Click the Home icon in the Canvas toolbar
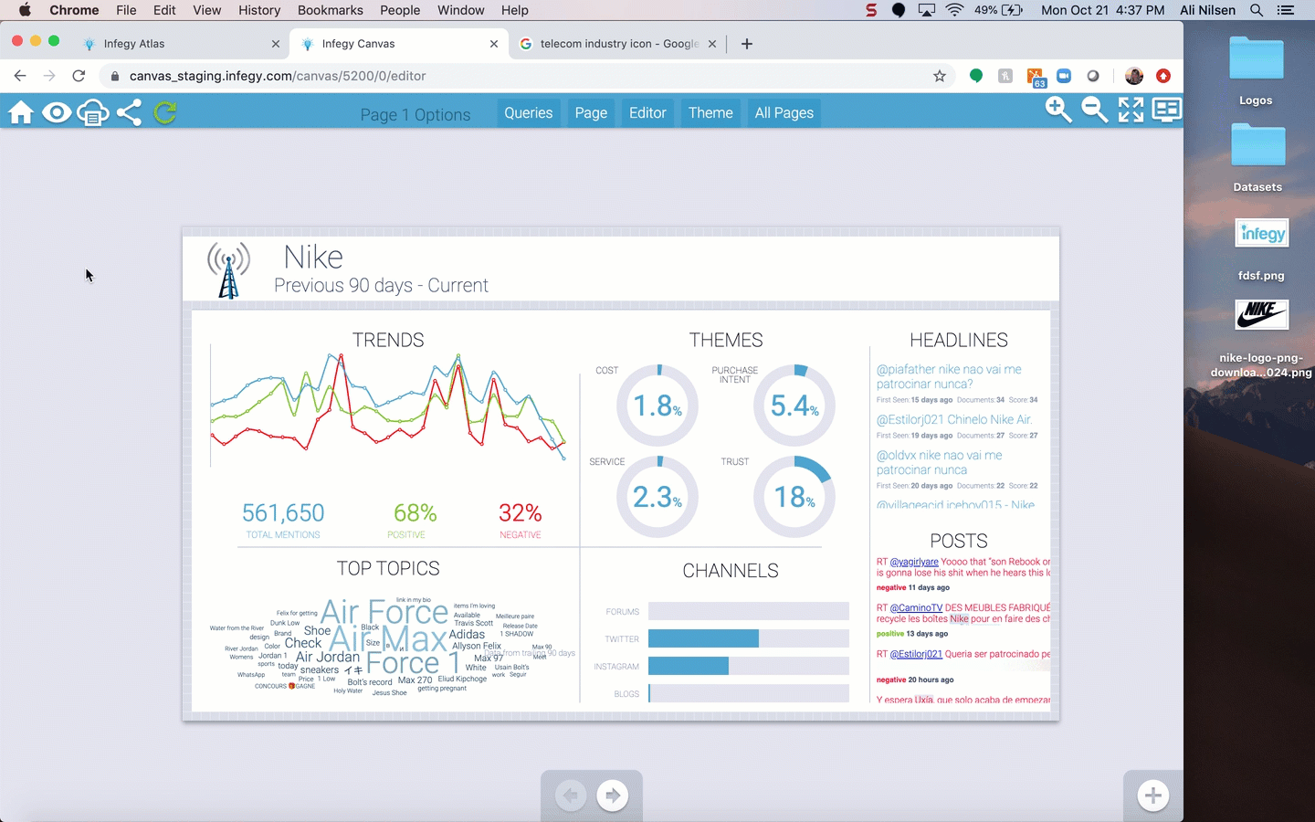Viewport: 1315px width, 822px height. (x=20, y=112)
